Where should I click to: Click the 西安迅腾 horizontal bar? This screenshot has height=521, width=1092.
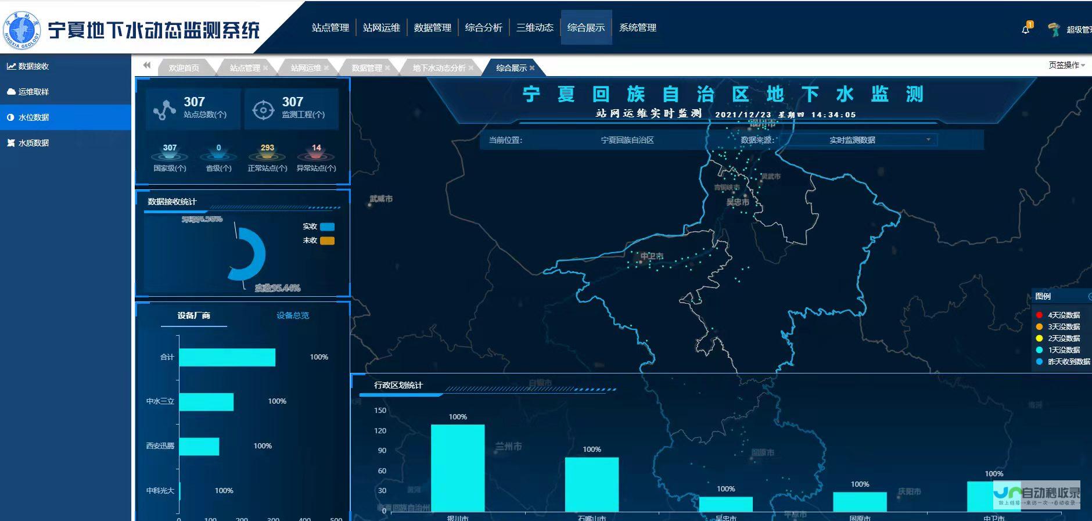(x=199, y=447)
